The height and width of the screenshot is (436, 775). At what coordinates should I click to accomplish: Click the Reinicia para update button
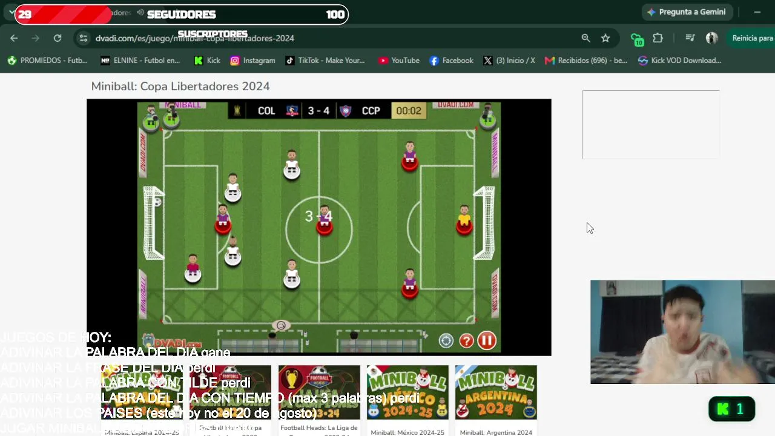[751, 38]
